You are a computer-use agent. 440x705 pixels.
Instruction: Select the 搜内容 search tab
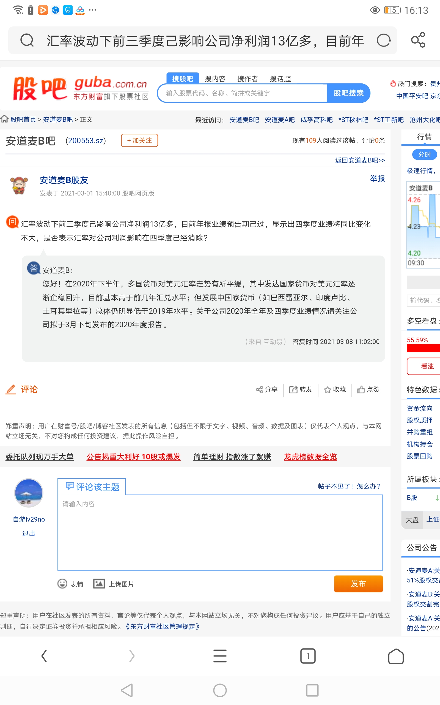point(215,79)
